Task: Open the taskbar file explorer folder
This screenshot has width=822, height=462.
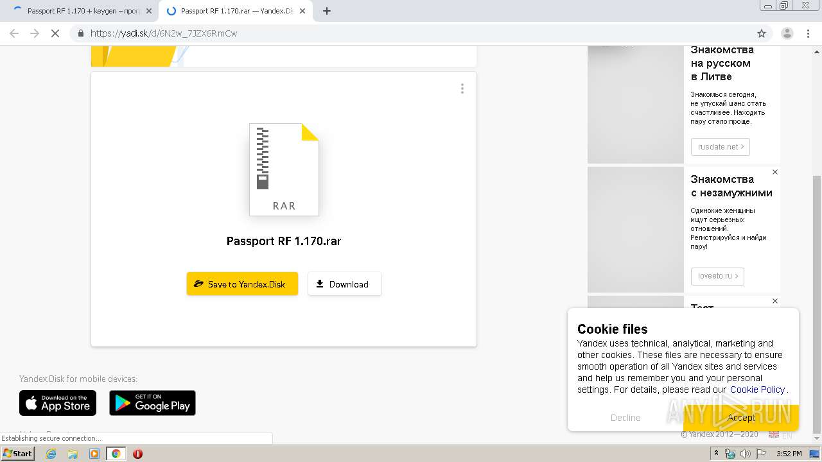Action: (73, 454)
